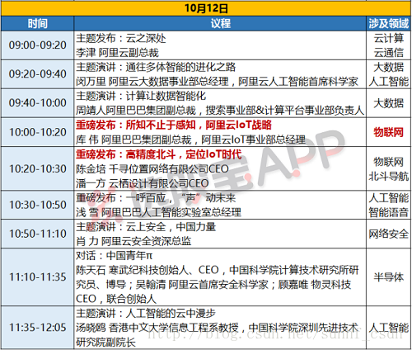Viewport: 412px width, 350px height.
Task: Click the 10月12日 date header
Action: (206, 8)
